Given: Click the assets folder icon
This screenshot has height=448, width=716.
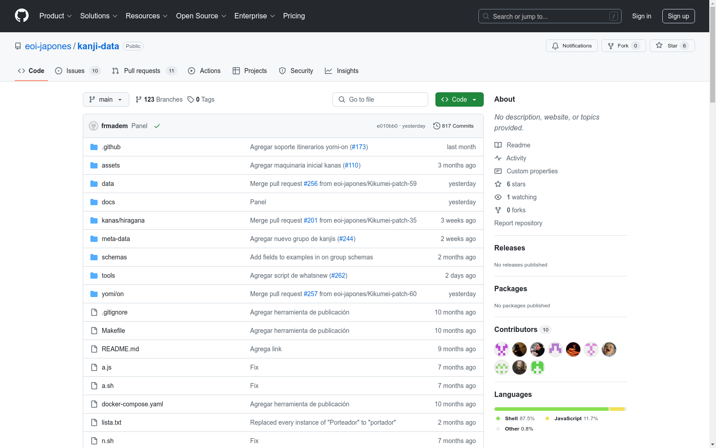Looking at the screenshot, I should [x=94, y=165].
